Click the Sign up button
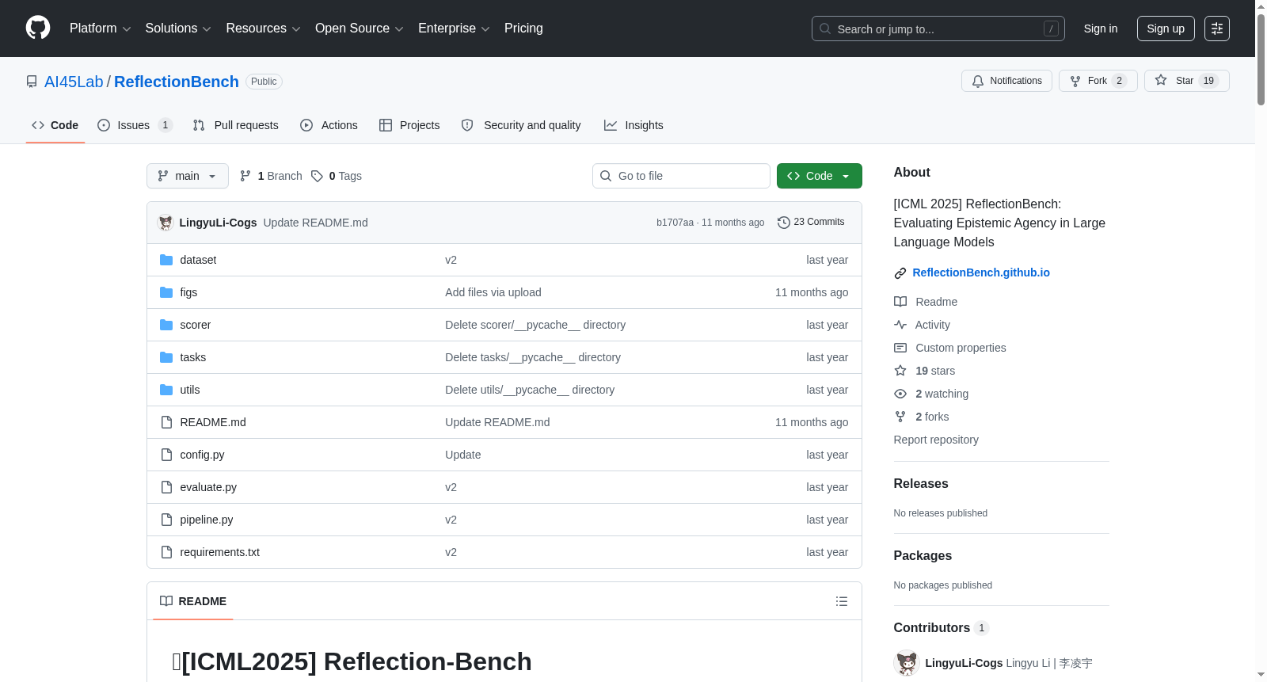The width and height of the screenshot is (1267, 682). click(x=1166, y=29)
